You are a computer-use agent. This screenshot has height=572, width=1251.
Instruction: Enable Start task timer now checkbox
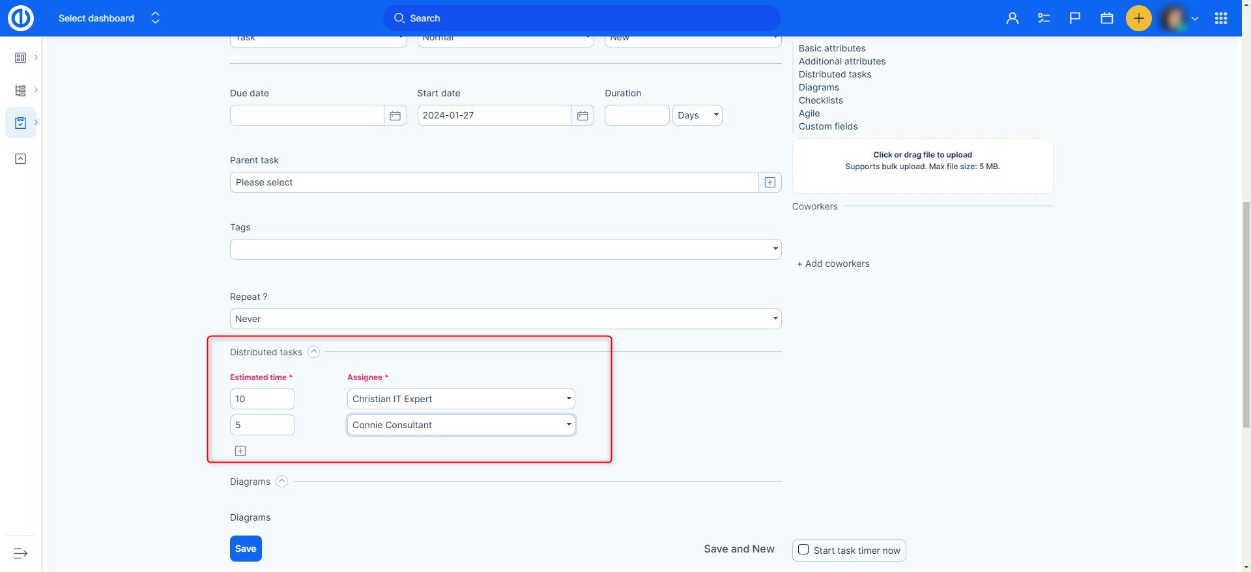click(804, 550)
